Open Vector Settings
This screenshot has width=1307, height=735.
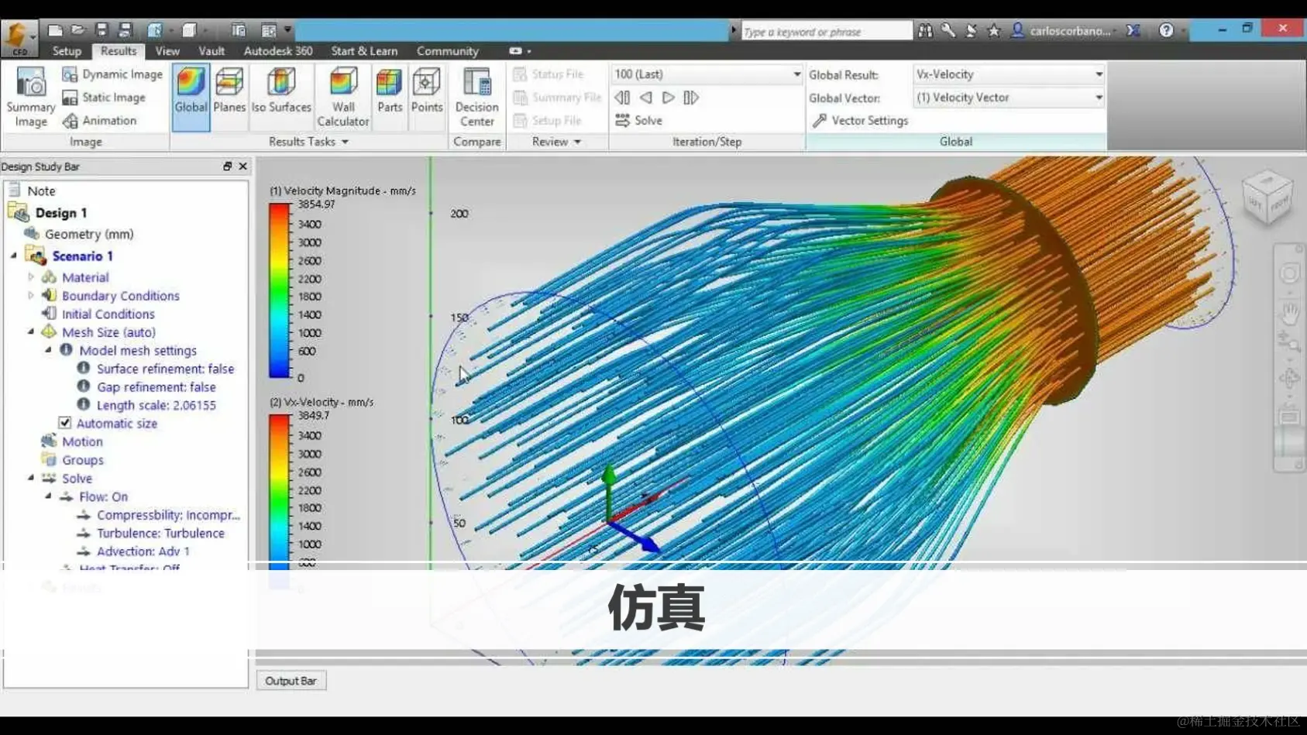click(860, 121)
